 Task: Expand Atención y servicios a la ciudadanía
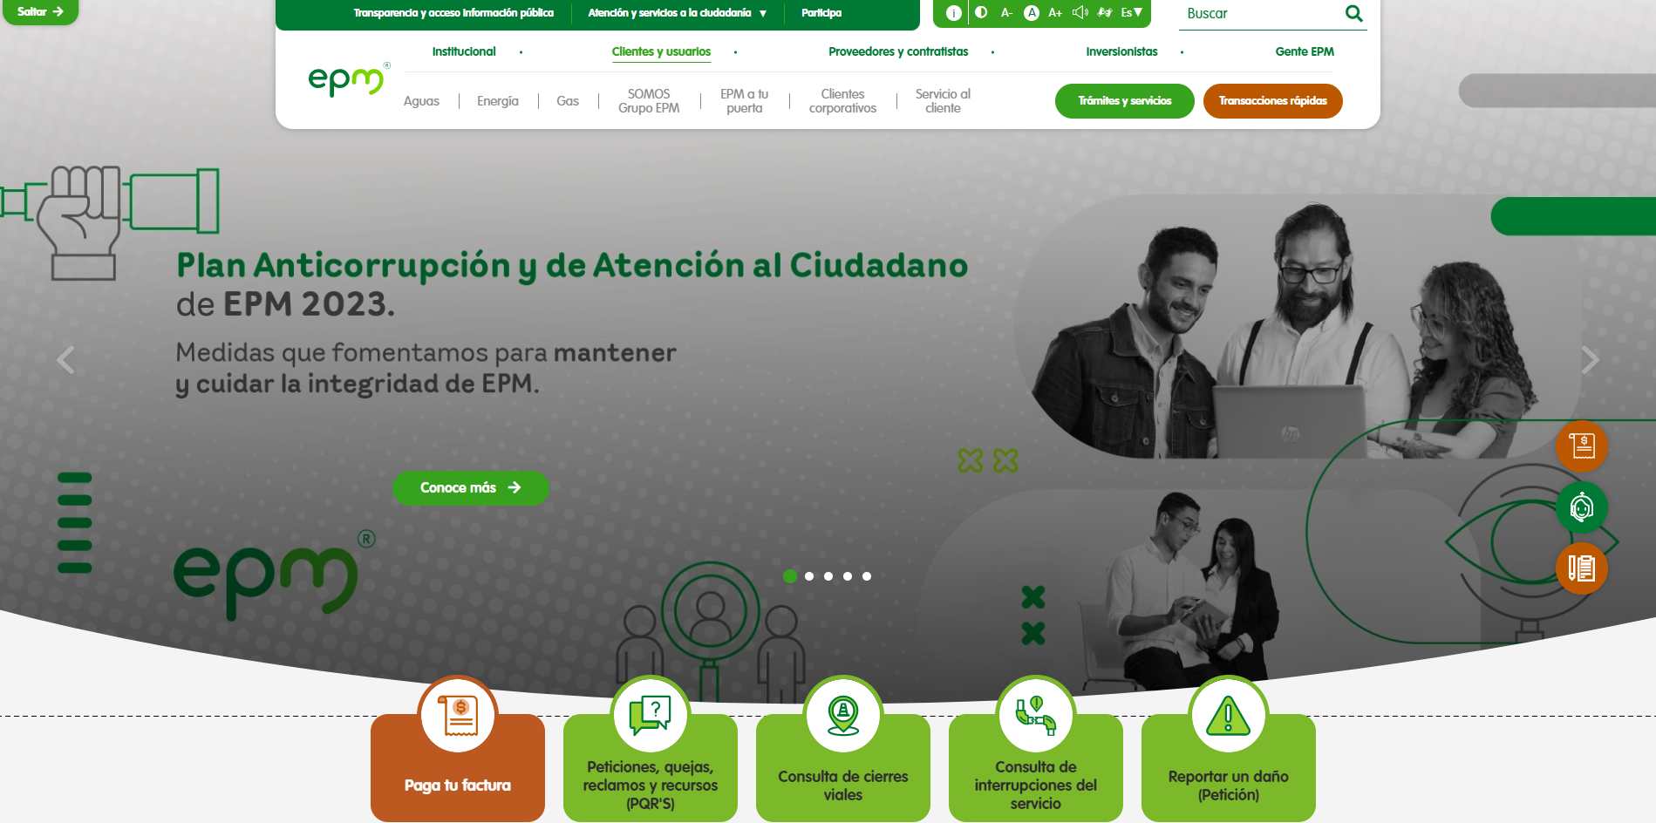(x=678, y=13)
